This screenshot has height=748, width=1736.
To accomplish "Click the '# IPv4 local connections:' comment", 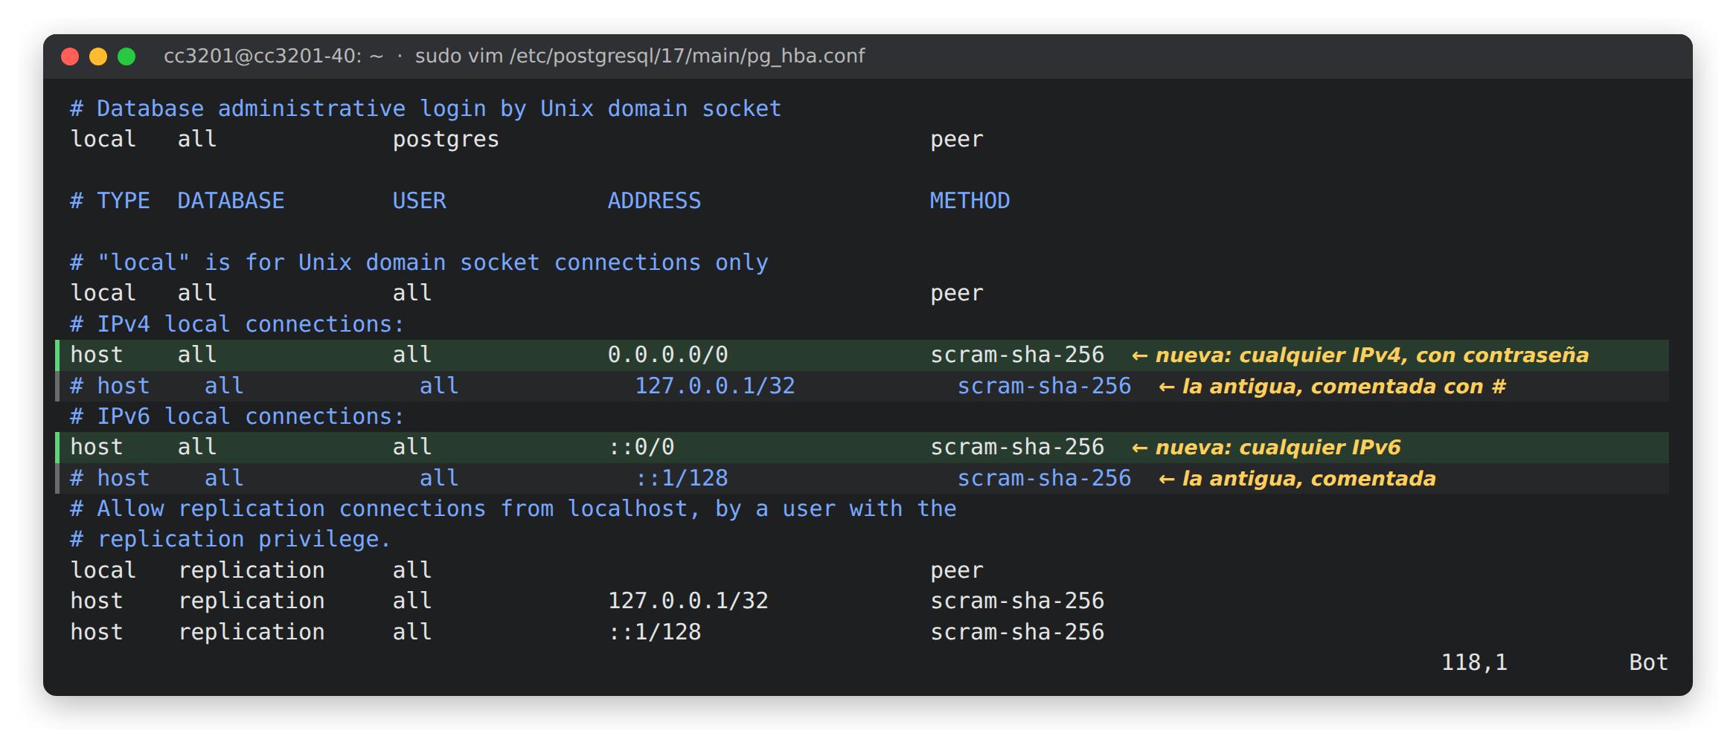I will click(237, 324).
